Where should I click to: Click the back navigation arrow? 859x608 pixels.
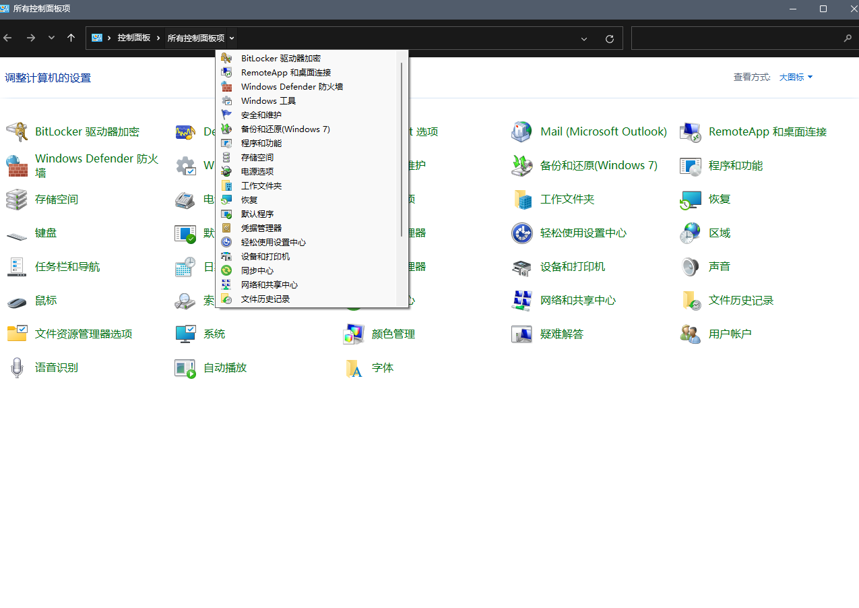click(x=7, y=38)
